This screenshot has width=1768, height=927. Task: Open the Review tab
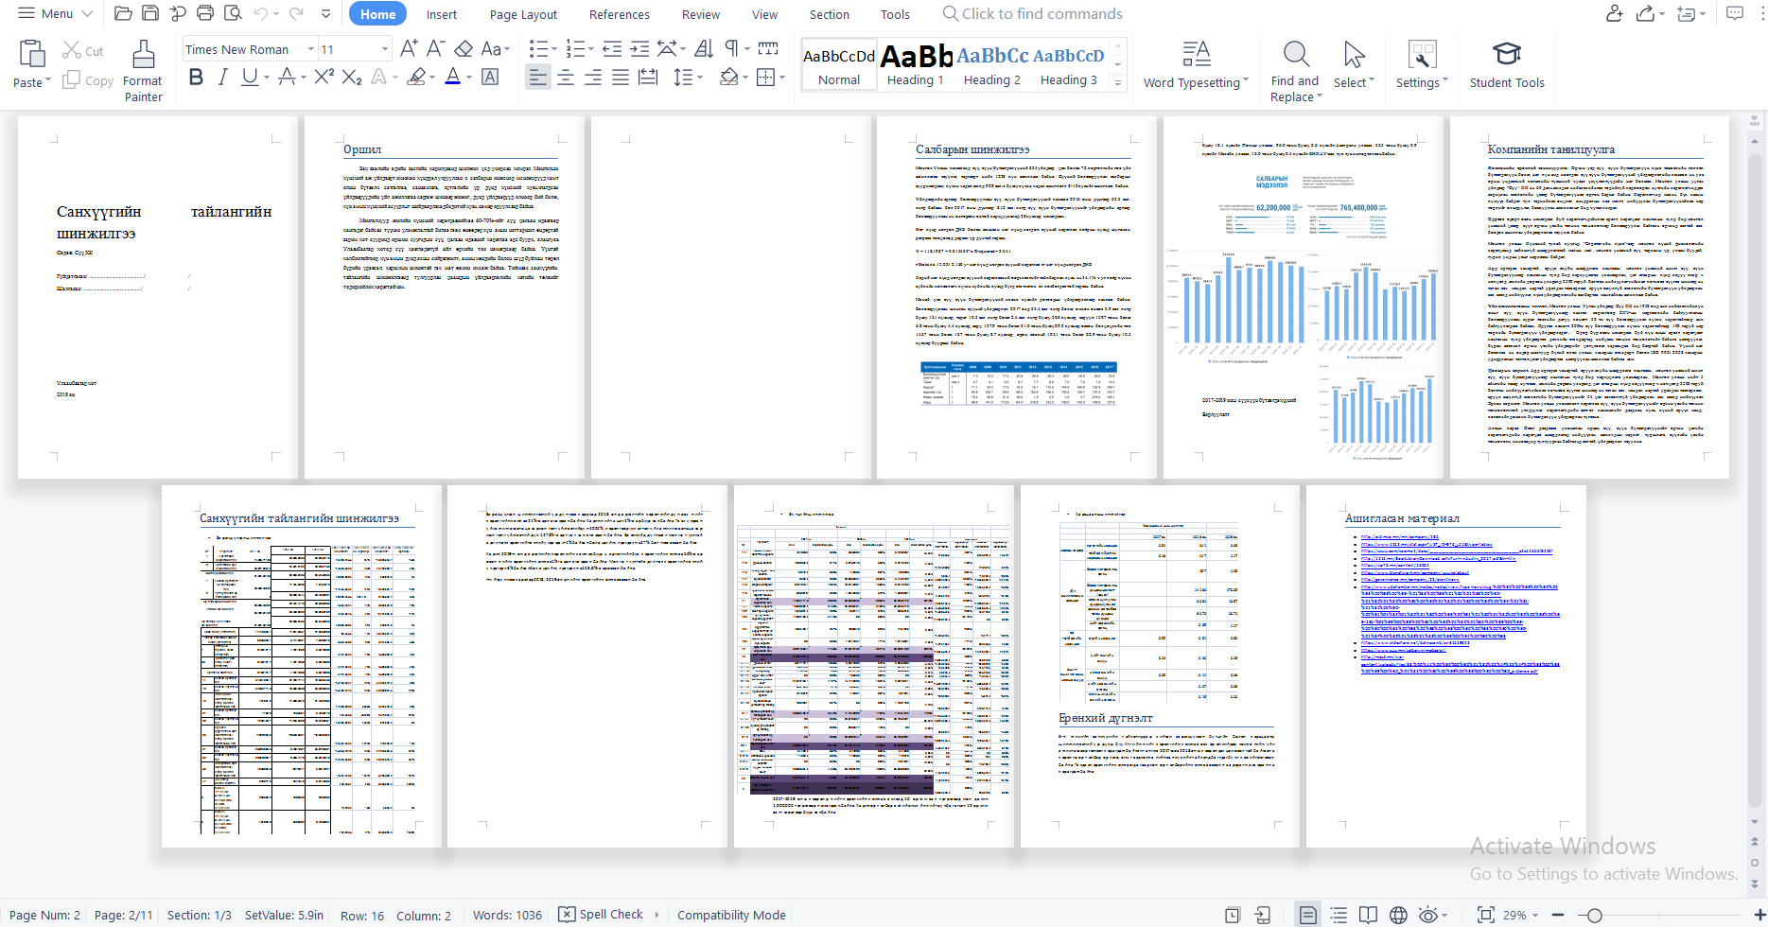coord(700,14)
